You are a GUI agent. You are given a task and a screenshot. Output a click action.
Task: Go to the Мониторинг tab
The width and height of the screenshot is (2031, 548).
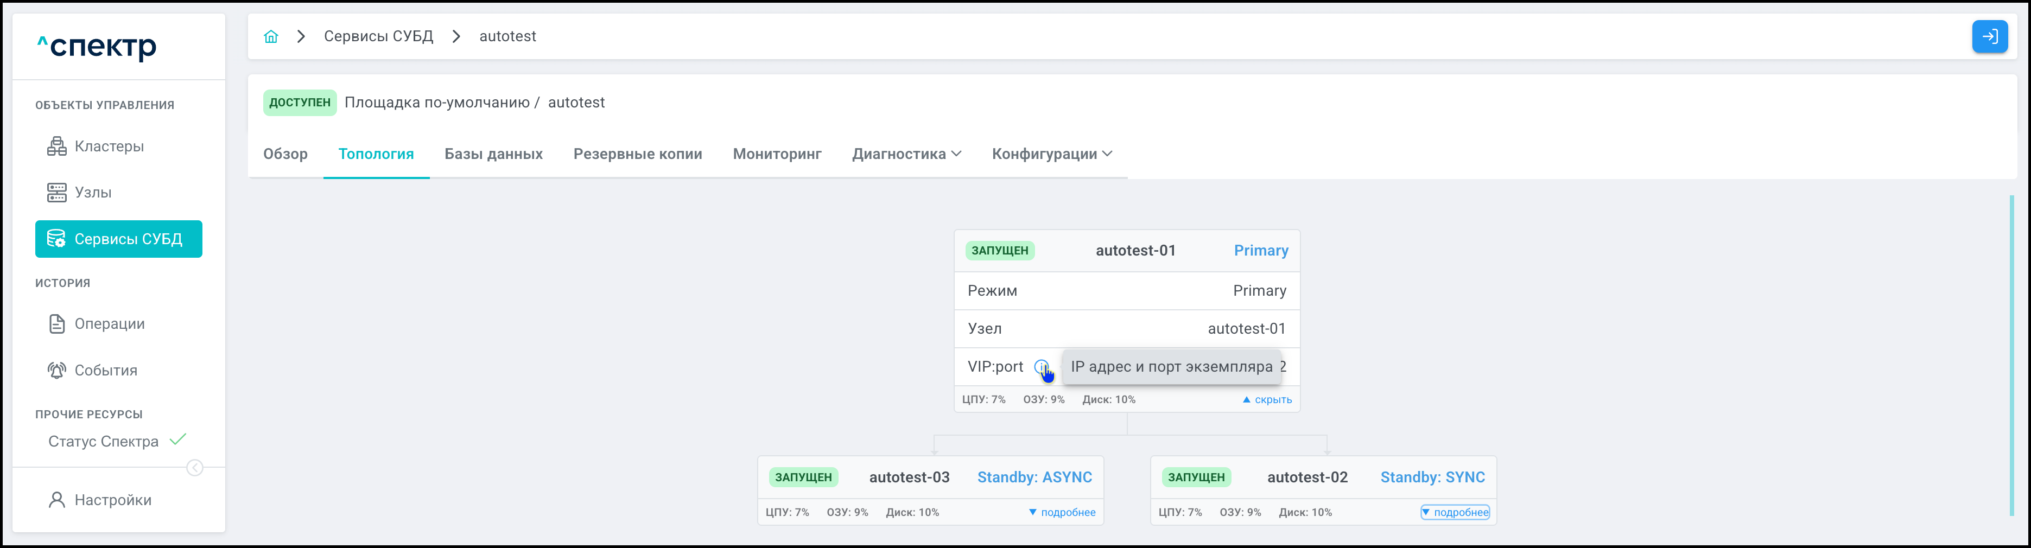(x=777, y=154)
